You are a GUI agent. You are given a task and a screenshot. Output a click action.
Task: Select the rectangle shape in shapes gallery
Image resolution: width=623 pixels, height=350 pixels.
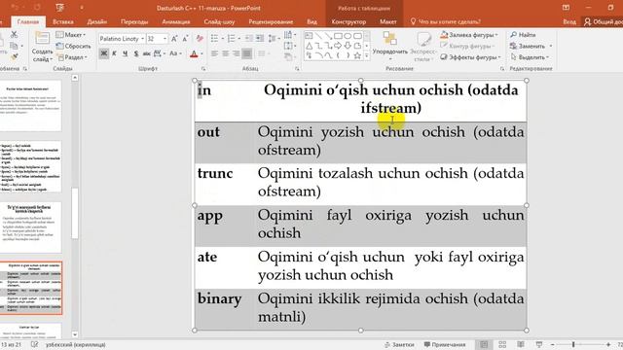click(338, 36)
